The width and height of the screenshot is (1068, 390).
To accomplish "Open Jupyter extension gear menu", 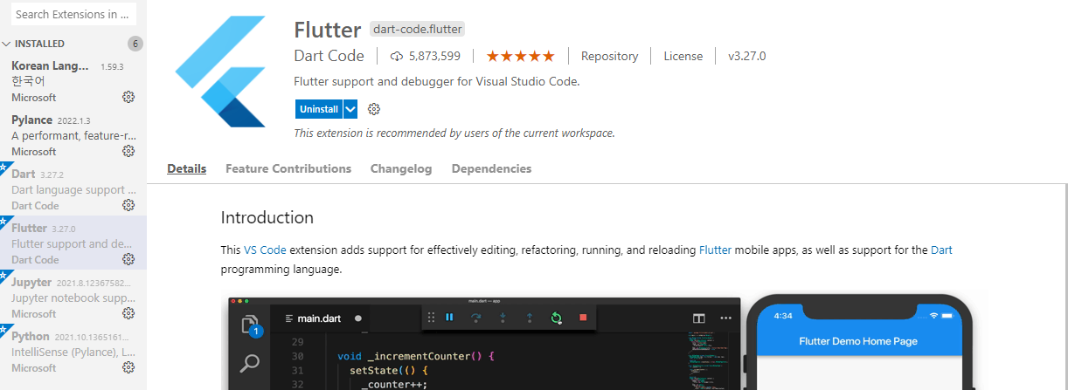I will click(128, 313).
